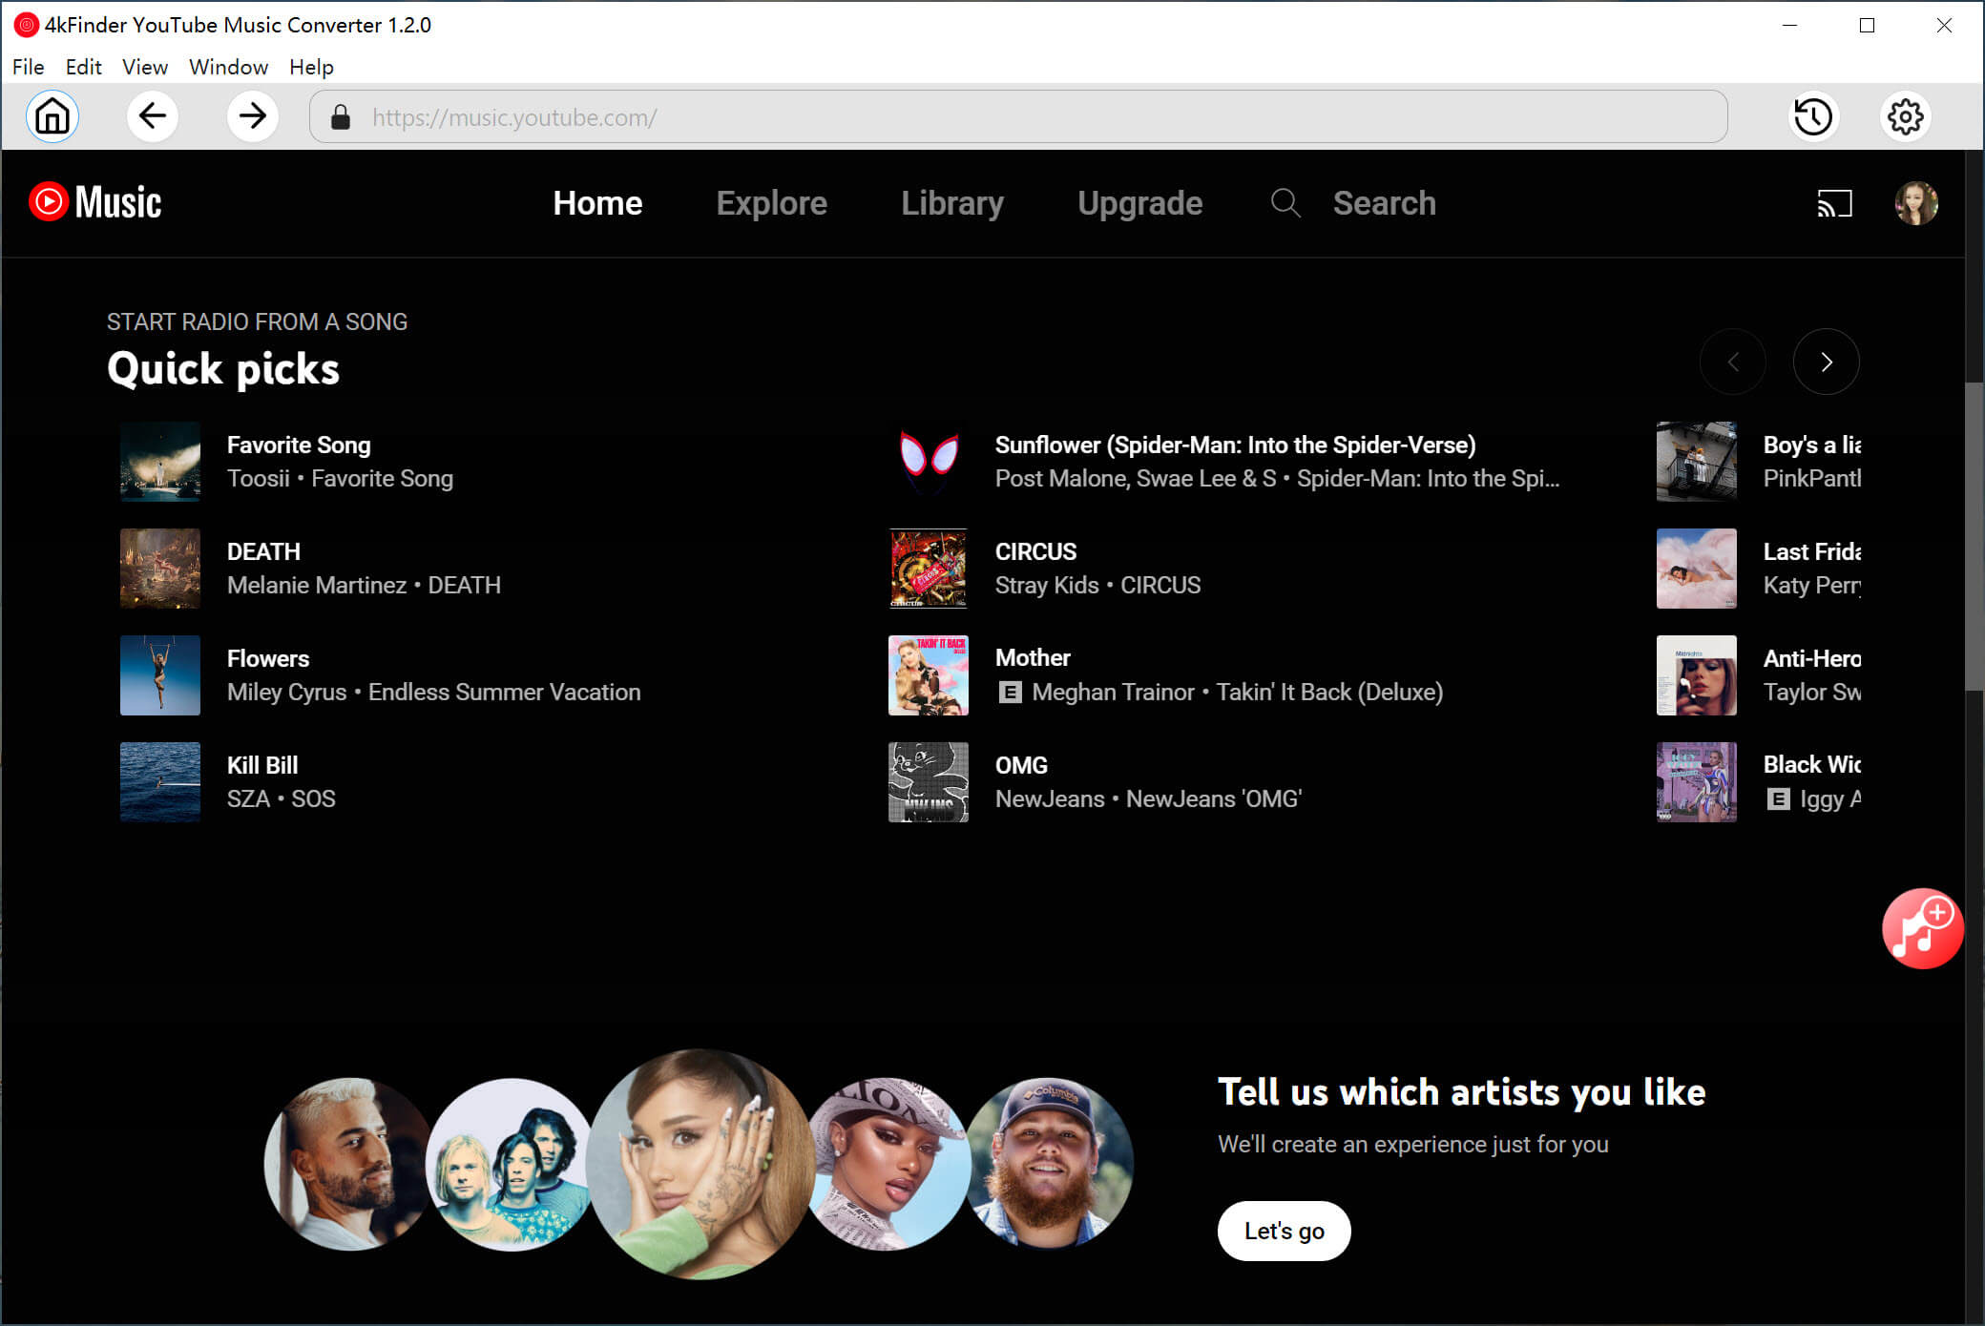Show next Quick picks with right chevron
The image size is (1985, 1326).
tap(1826, 362)
